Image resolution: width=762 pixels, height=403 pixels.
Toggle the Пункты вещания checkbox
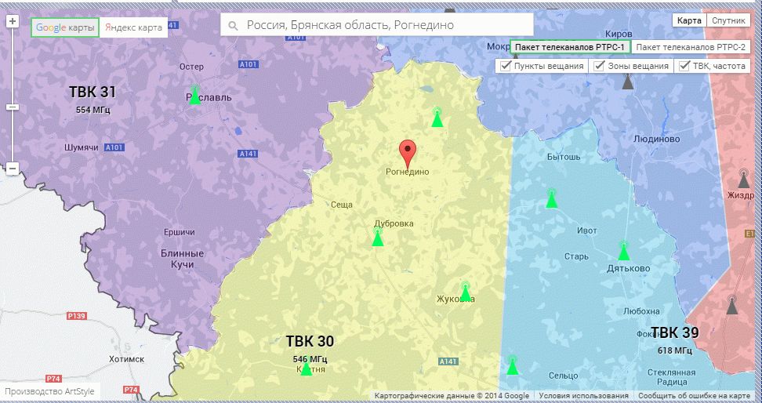[506, 67]
